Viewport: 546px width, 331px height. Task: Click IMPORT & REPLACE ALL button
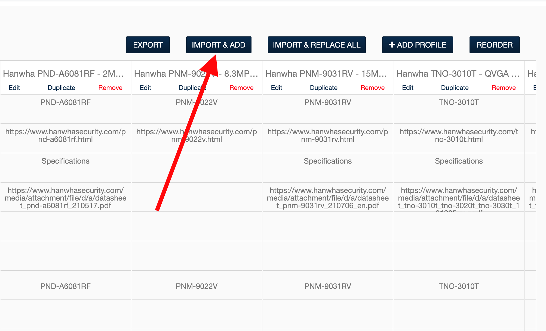[317, 45]
